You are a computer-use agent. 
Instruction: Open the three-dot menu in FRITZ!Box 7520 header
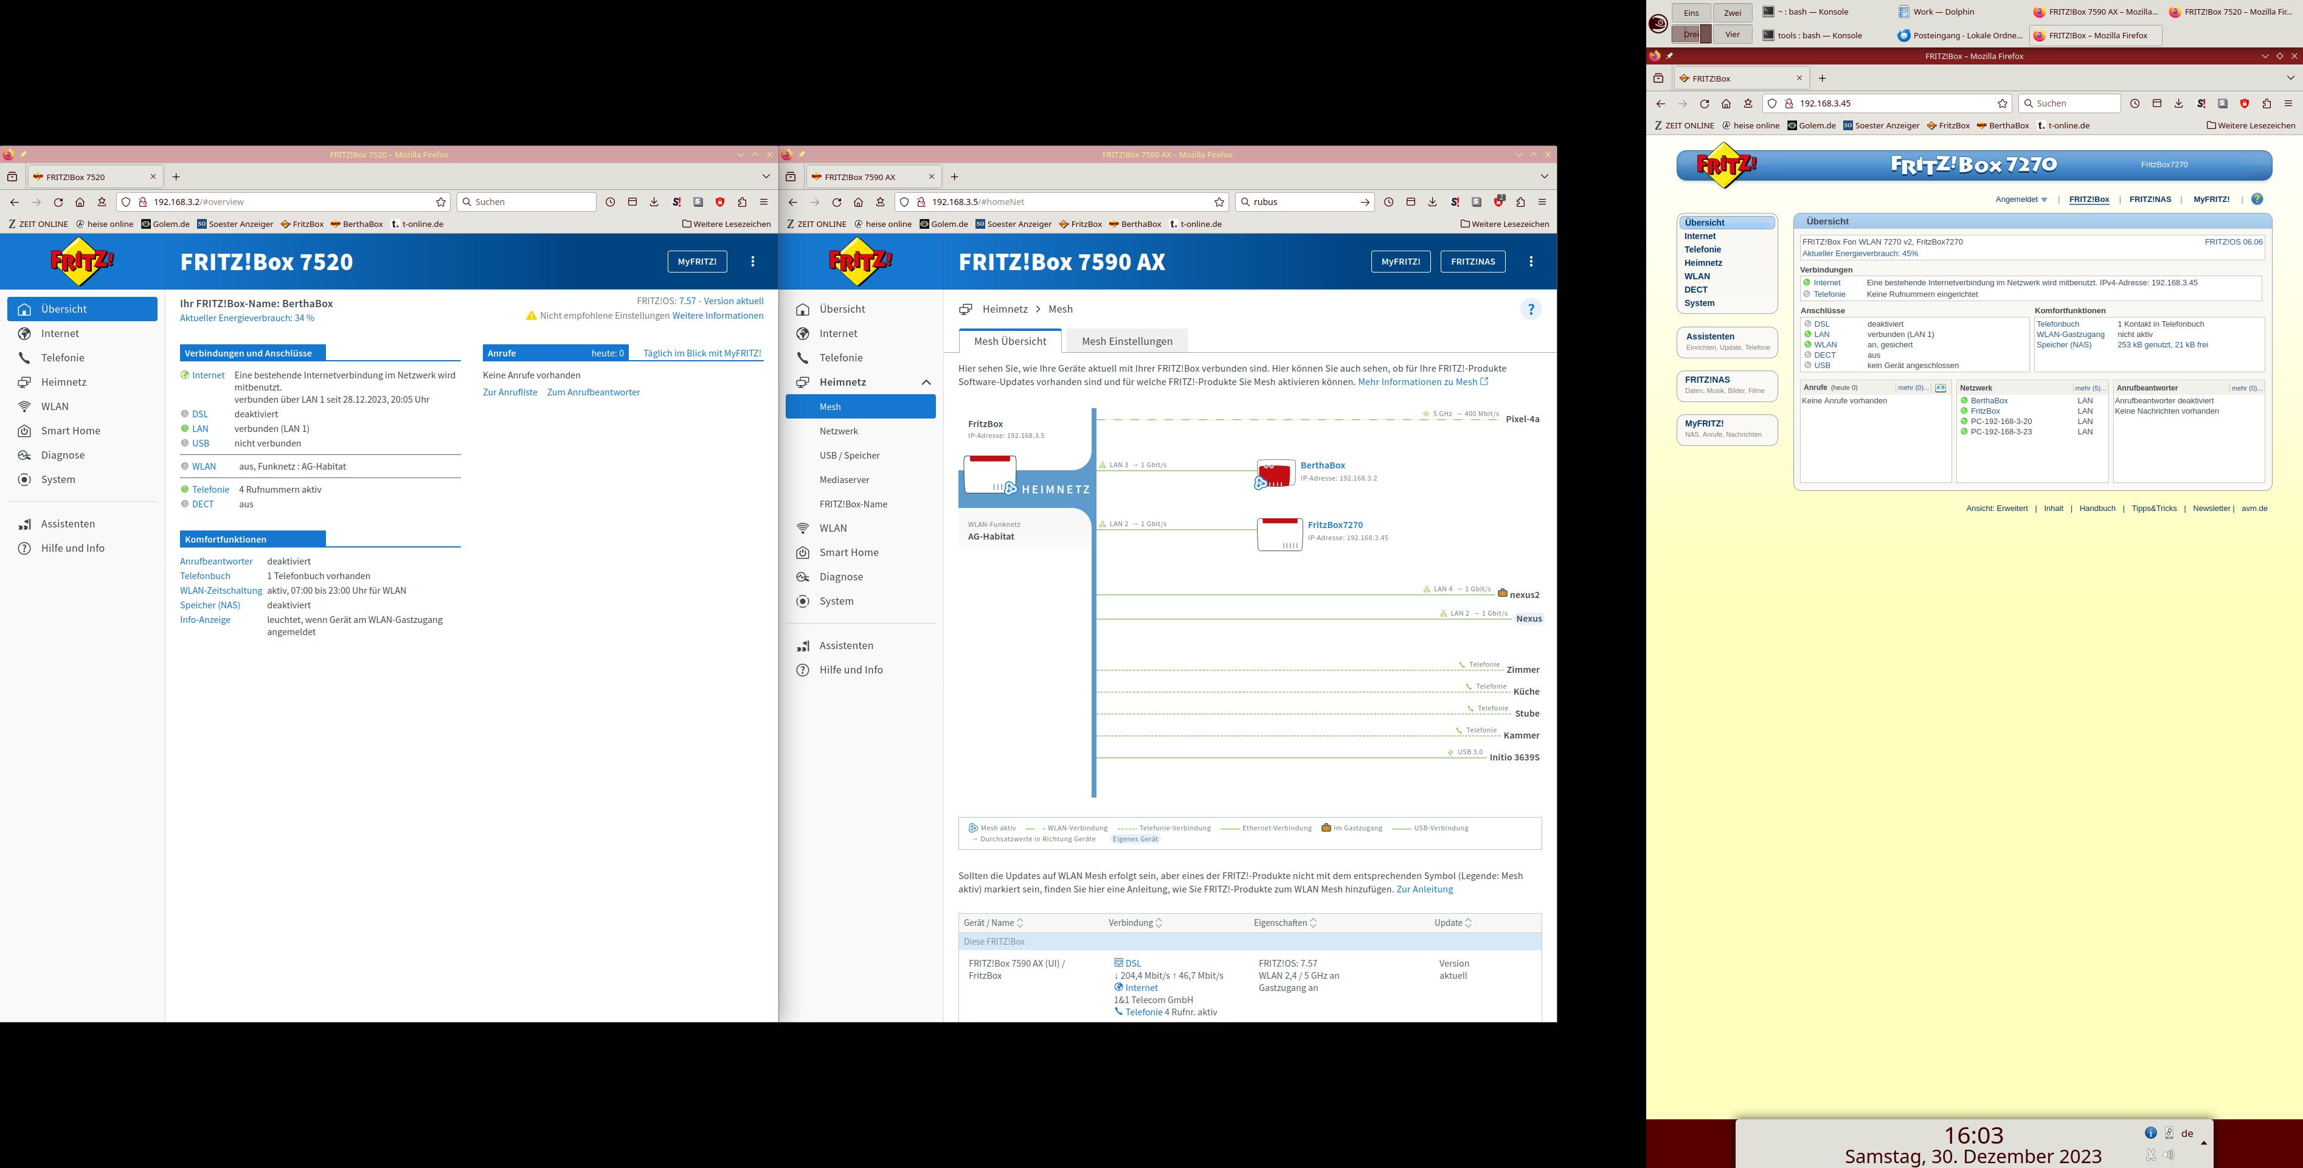point(753,261)
